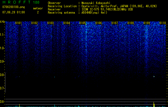Click the 0104 time marker
The height and width of the screenshot is (107, 168).
[x=67, y=23]
